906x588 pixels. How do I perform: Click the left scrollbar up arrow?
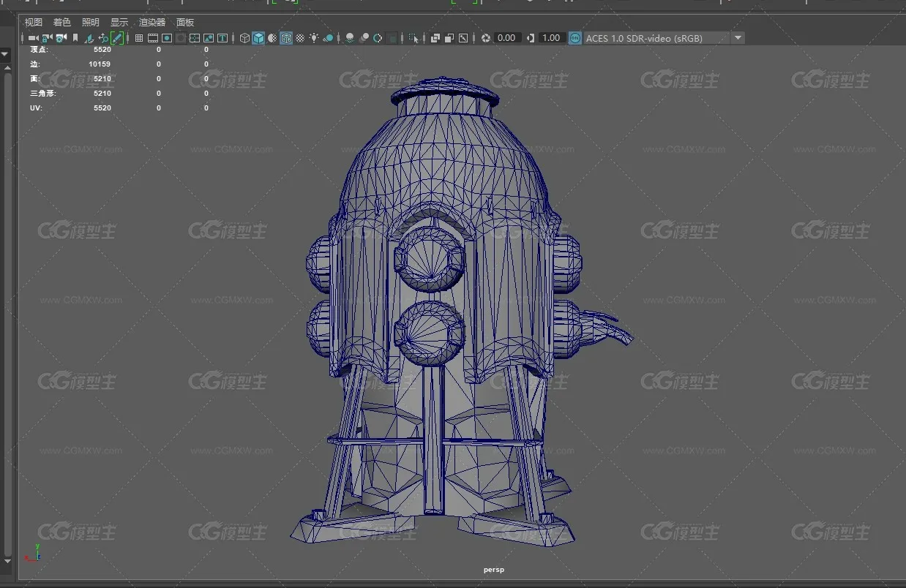pyautogui.click(x=8, y=69)
